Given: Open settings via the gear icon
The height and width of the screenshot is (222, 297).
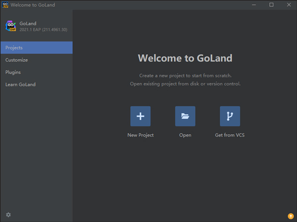Looking at the screenshot, I should point(8,215).
